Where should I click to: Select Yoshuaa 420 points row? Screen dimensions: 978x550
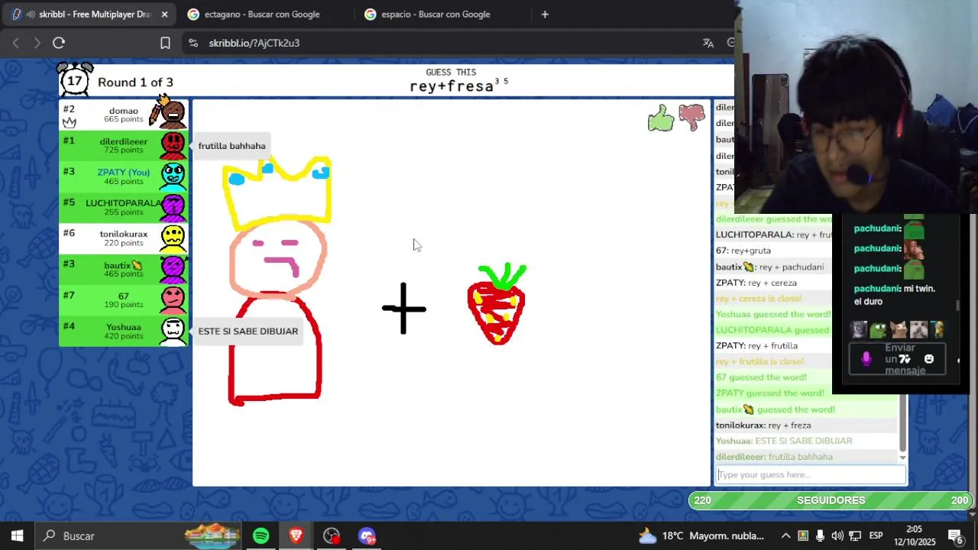(124, 331)
